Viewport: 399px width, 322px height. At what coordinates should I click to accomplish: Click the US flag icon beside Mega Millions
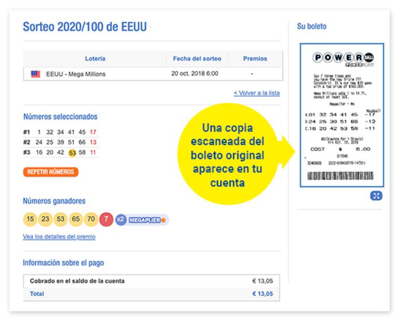coord(35,74)
